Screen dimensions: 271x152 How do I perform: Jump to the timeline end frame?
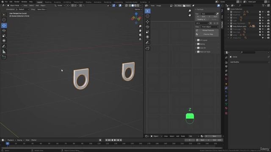121,140
